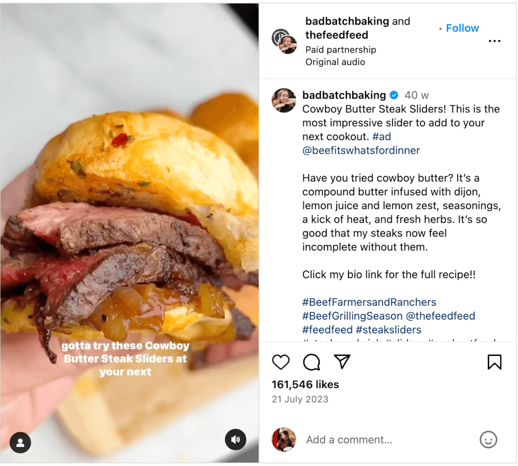Open the emoji picker in the comment bar
The height and width of the screenshot is (466, 518).
pos(488,440)
